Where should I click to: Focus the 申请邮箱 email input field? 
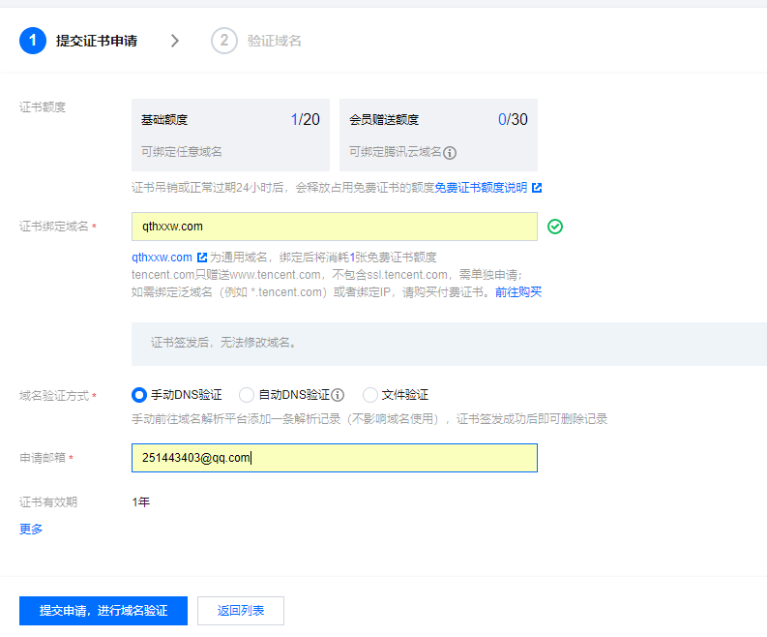click(x=334, y=458)
